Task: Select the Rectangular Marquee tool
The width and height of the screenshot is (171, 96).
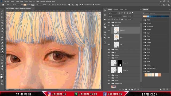Action: [2, 14]
